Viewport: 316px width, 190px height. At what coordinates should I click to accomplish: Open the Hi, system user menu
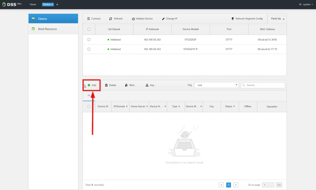click(306, 5)
